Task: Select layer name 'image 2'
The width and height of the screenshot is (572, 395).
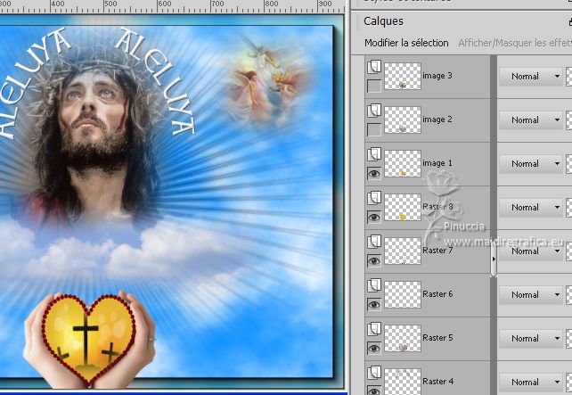Action: pyautogui.click(x=437, y=119)
